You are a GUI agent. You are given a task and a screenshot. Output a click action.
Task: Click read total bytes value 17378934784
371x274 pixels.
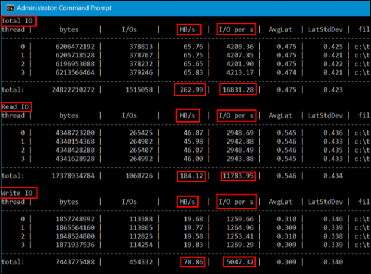69,176
